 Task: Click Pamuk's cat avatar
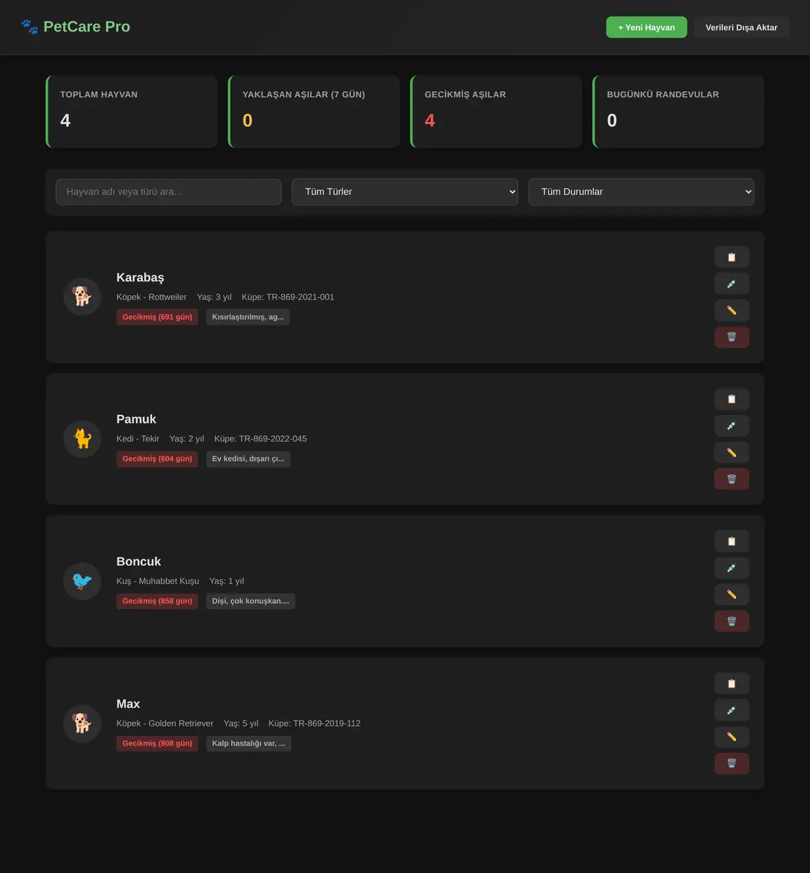pyautogui.click(x=82, y=439)
